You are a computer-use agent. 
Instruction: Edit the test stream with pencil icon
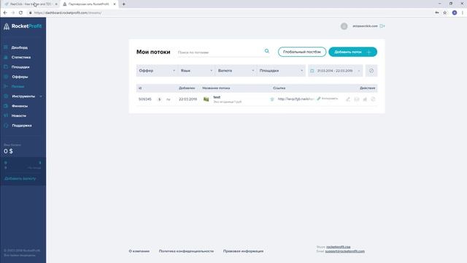[x=348, y=99]
